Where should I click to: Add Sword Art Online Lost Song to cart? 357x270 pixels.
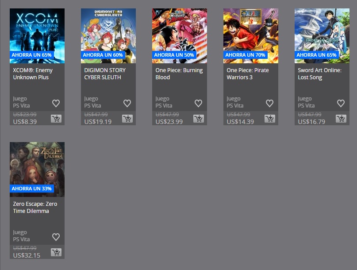(x=341, y=119)
